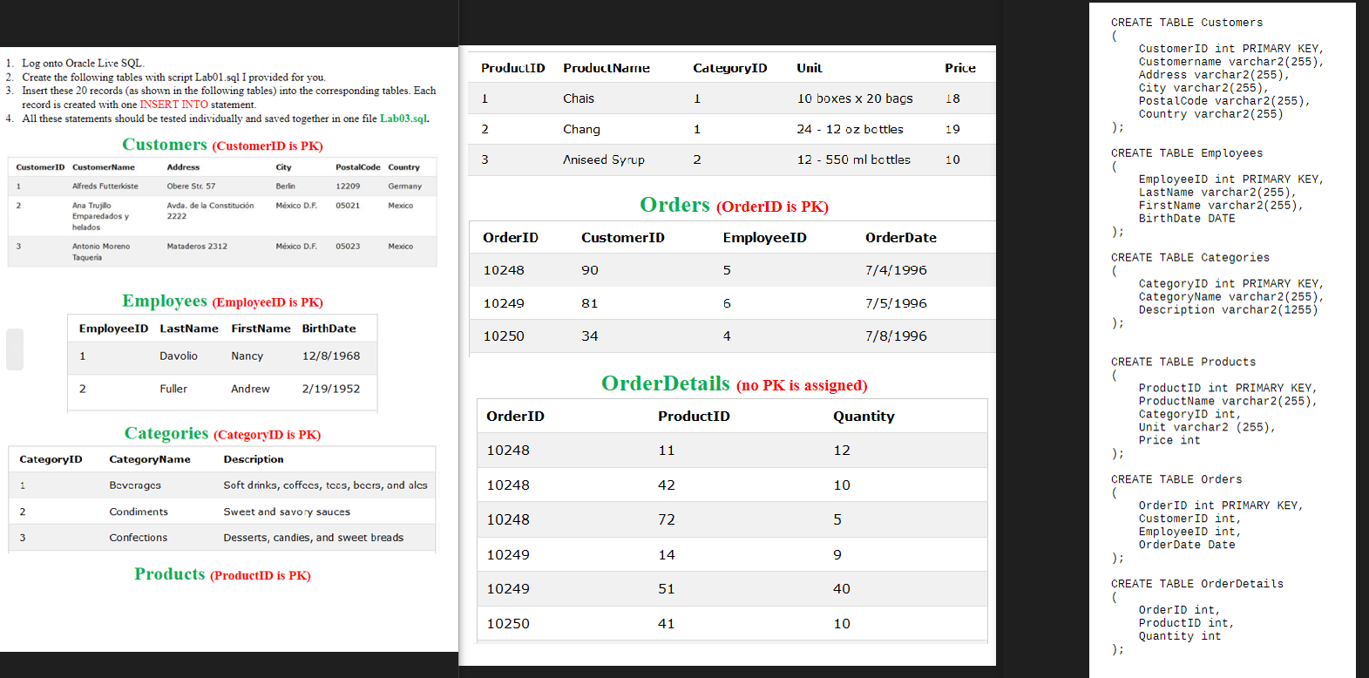
Task: Select the "Andrew" first name cell
Action: [x=250, y=390]
